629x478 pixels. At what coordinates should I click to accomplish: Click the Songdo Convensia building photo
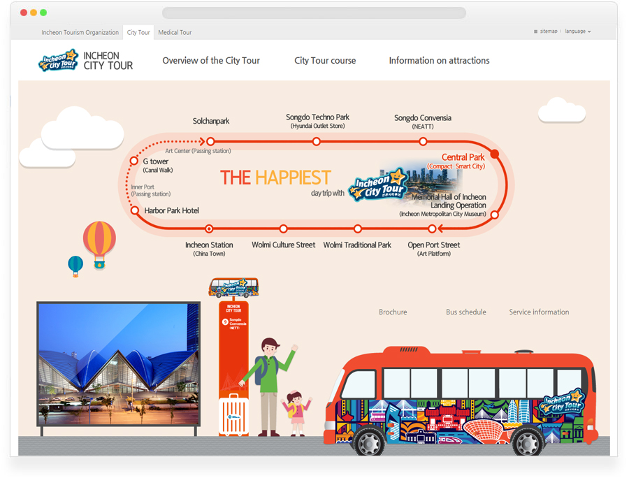[x=118, y=364]
